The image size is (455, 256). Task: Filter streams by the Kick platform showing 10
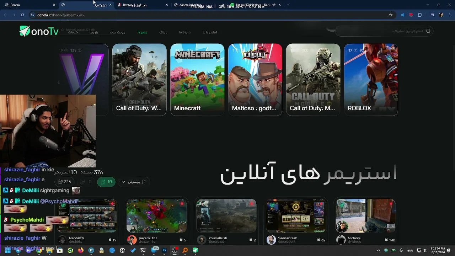[x=106, y=182]
